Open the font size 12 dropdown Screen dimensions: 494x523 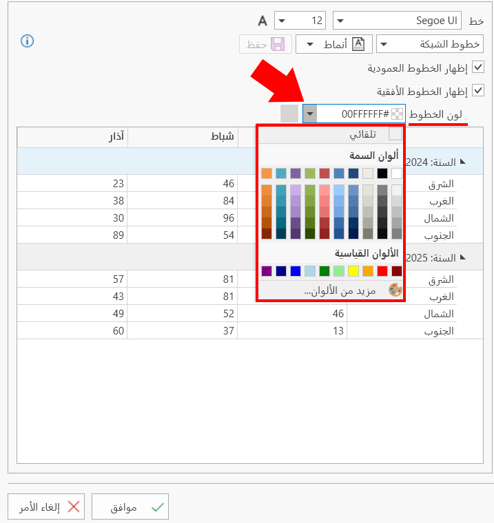coord(300,21)
